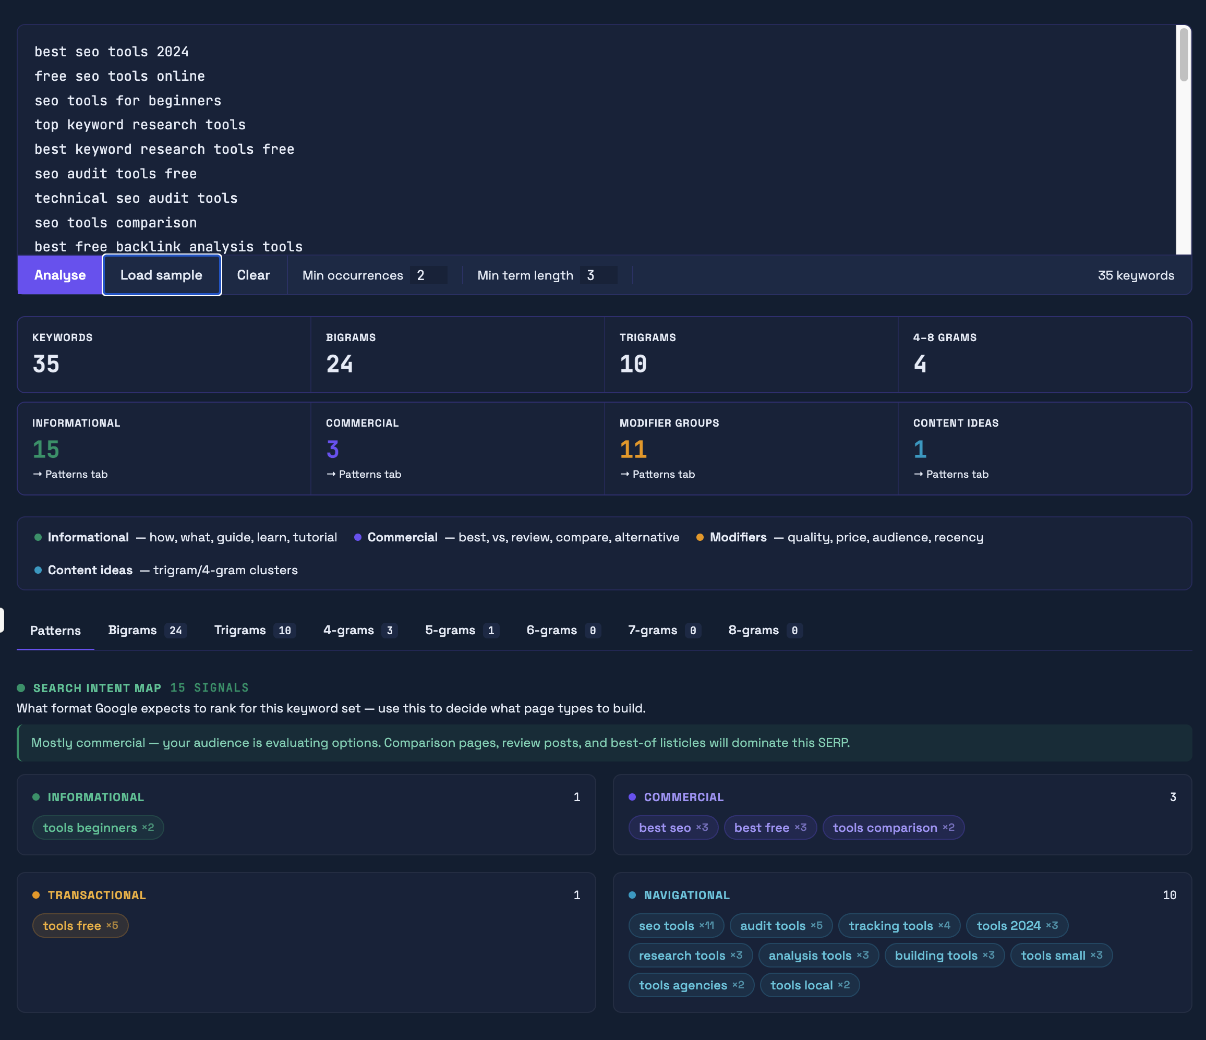1206x1040 pixels.
Task: Click the Load sample button
Action: pos(161,275)
